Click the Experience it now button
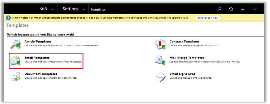270x104 pixels. point(208,18)
